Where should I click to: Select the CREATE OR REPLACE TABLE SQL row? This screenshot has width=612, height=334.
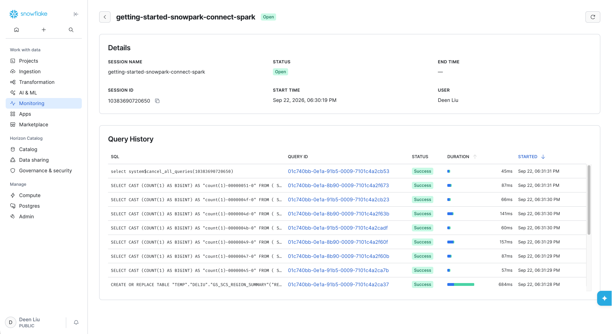coord(196,284)
